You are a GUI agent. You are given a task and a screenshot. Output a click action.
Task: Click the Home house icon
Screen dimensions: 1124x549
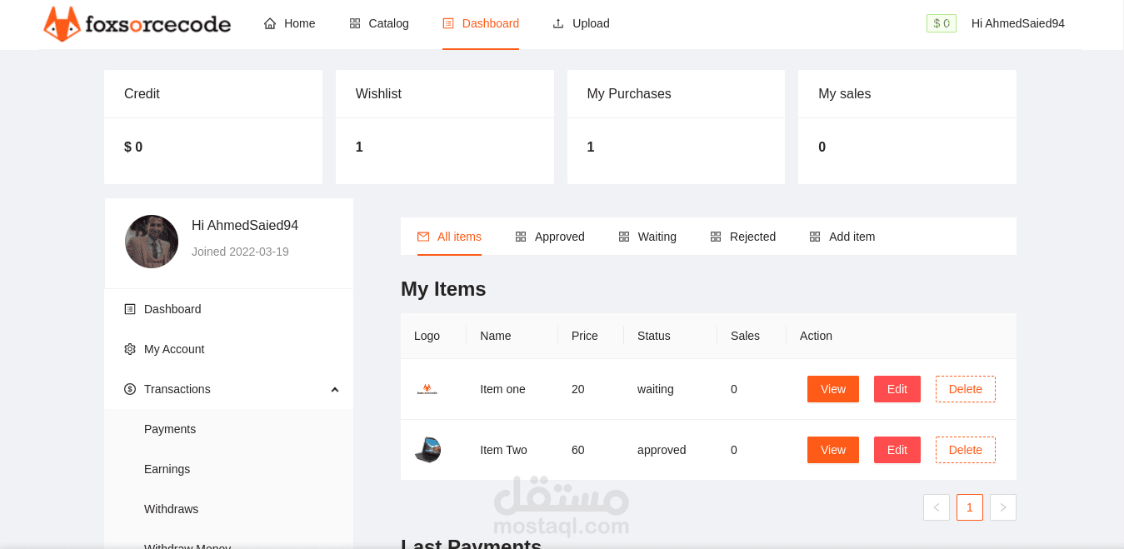[270, 23]
